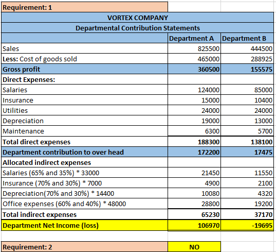The width and height of the screenshot is (276, 252).
Task: Select total indirect expenses value 37170
Action: 247,214
